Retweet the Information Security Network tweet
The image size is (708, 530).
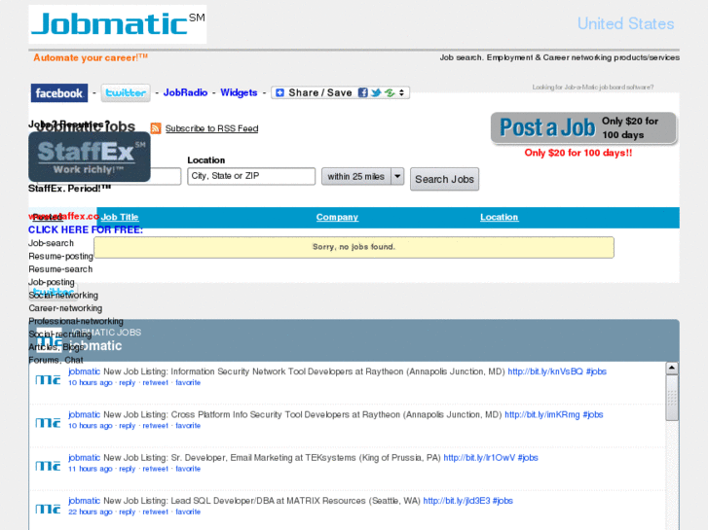(155, 382)
